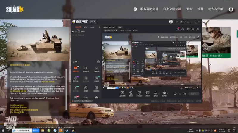
Task: Open the Windows Start button
Action: click(x=3, y=130)
